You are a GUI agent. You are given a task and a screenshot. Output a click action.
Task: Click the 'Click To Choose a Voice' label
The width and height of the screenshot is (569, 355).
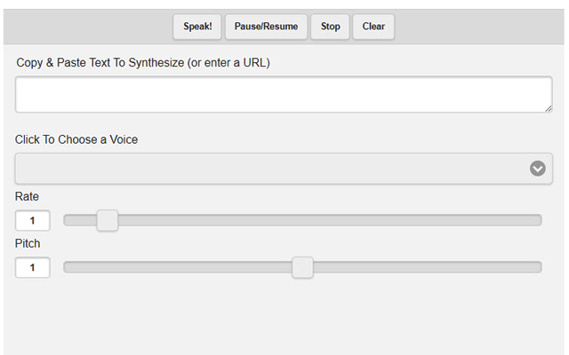[76, 139]
